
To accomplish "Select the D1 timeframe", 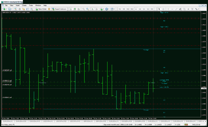I will [144, 9].
